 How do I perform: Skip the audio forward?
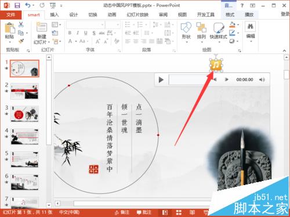pos(226,79)
